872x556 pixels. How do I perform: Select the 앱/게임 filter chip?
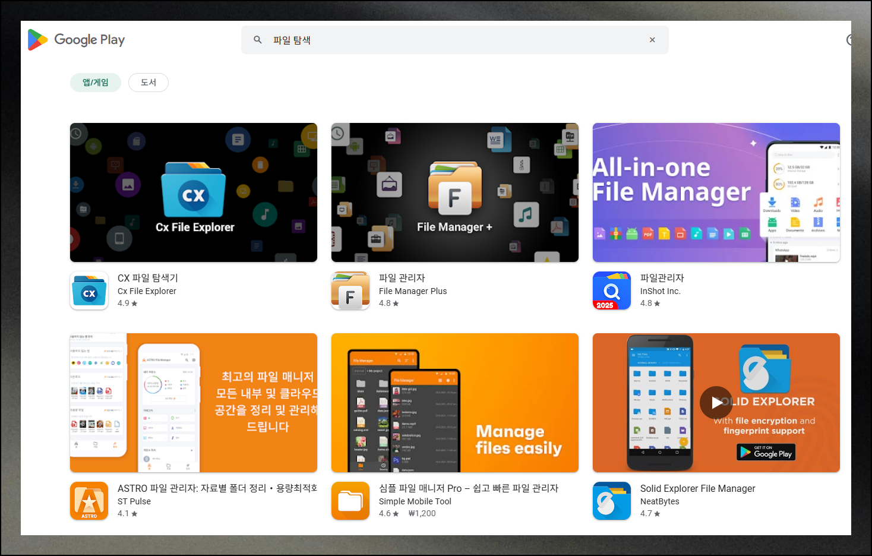96,83
